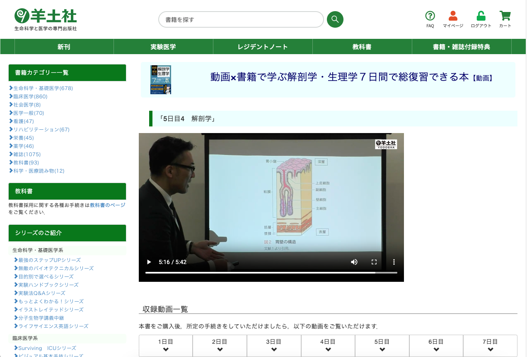Screen dimensions: 527x357
Task: Click the book cover thumbnail in banner
Action: [161, 80]
